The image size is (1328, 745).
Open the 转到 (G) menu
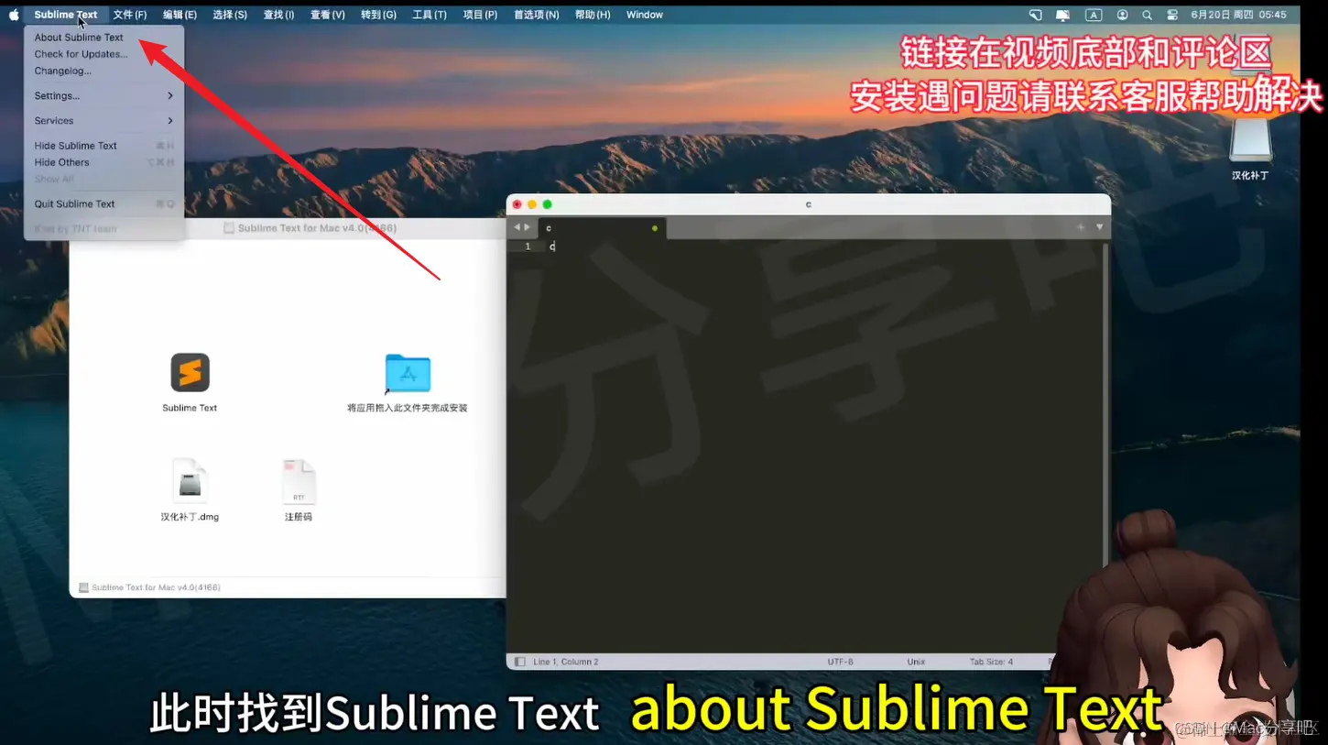pyautogui.click(x=378, y=15)
